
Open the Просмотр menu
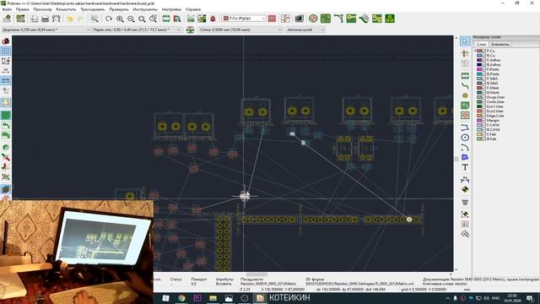[x=42, y=9]
